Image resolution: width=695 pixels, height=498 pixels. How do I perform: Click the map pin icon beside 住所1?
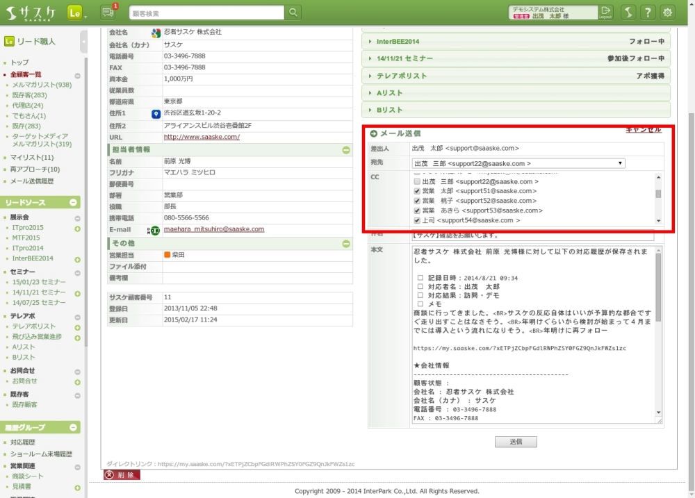(x=156, y=114)
